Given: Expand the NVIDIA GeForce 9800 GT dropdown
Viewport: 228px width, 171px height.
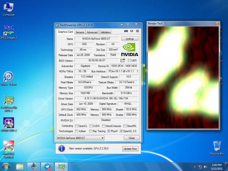Looking at the screenshot, I should coord(102,138).
